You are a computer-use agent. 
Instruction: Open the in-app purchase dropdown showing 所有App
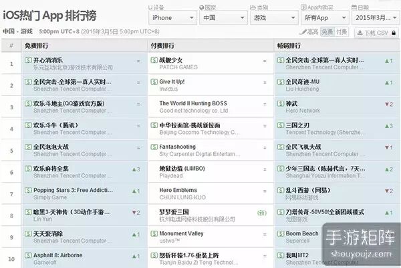point(325,18)
